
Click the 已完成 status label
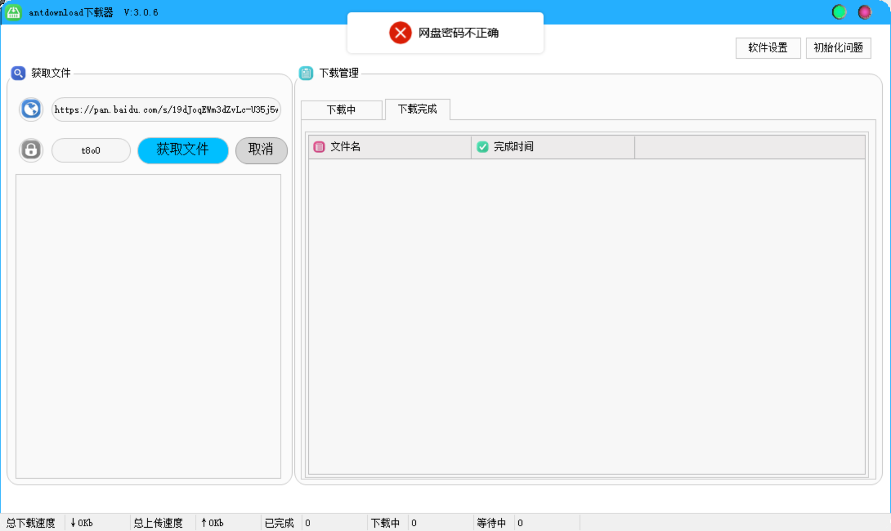click(279, 523)
